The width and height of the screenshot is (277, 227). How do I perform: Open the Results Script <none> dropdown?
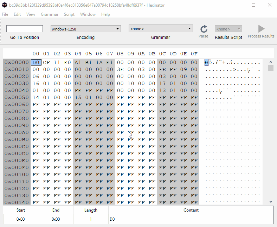pos(228,29)
